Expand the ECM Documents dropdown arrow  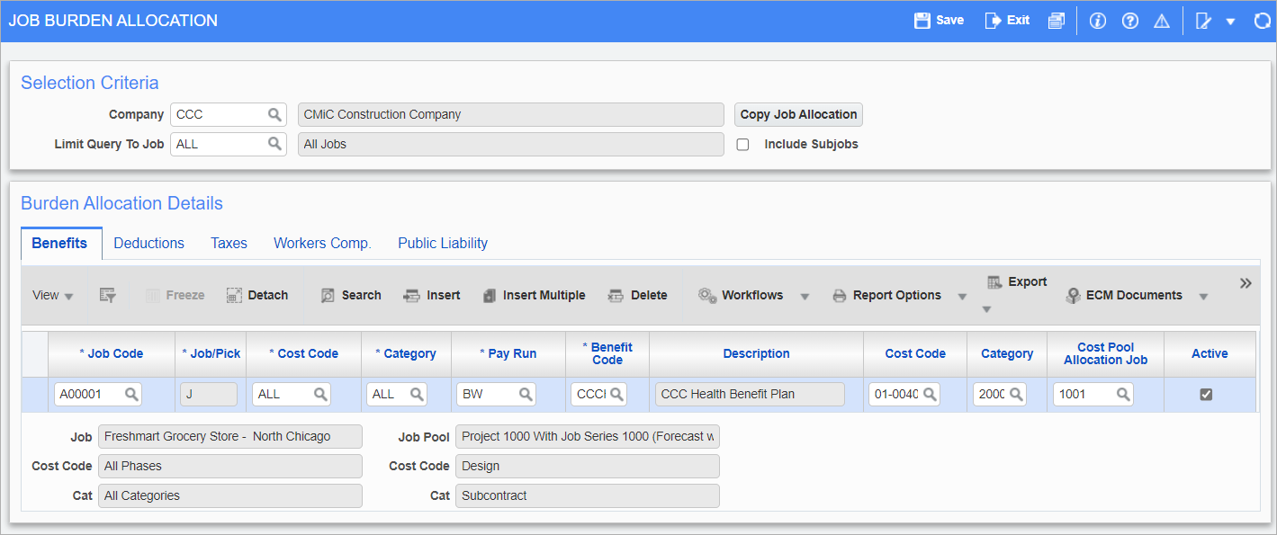click(x=1203, y=296)
